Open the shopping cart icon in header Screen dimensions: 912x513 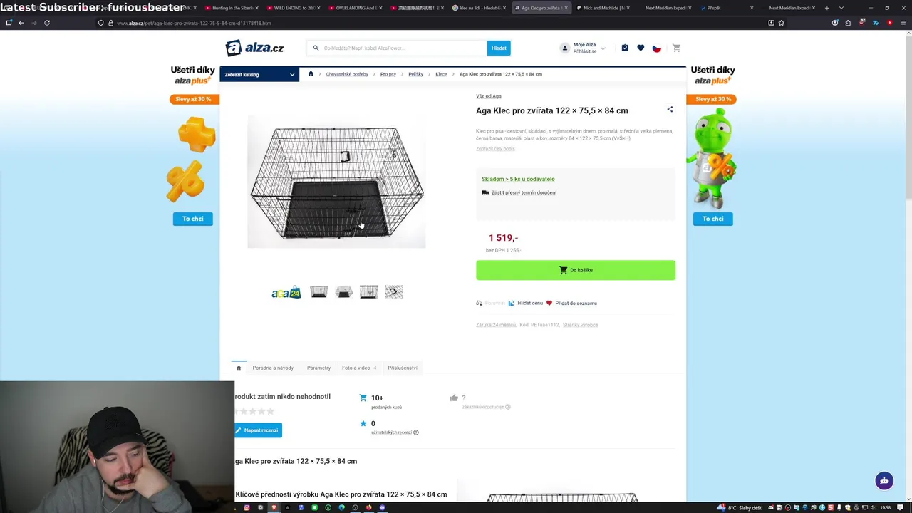tap(676, 48)
